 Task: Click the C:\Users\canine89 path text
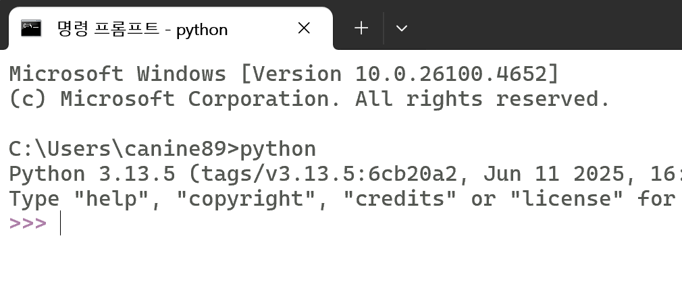(x=117, y=149)
